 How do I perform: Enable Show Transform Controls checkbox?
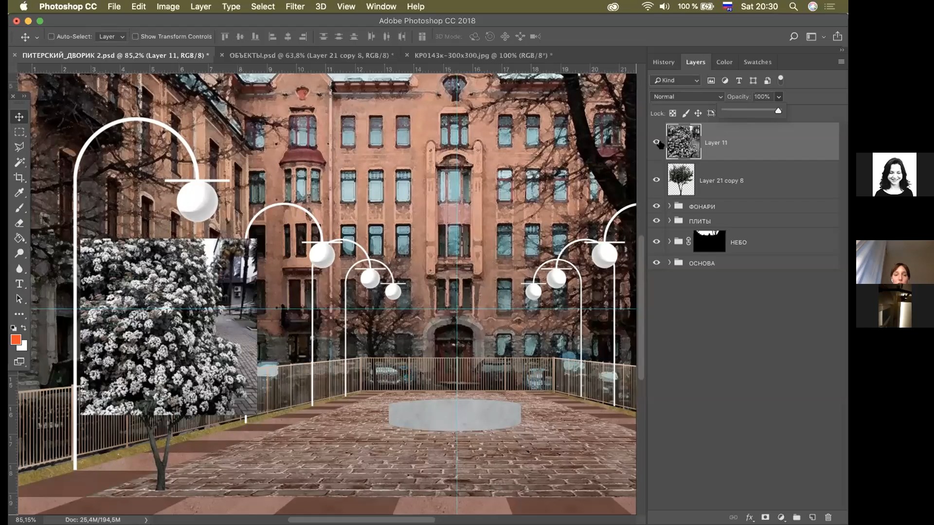point(135,36)
